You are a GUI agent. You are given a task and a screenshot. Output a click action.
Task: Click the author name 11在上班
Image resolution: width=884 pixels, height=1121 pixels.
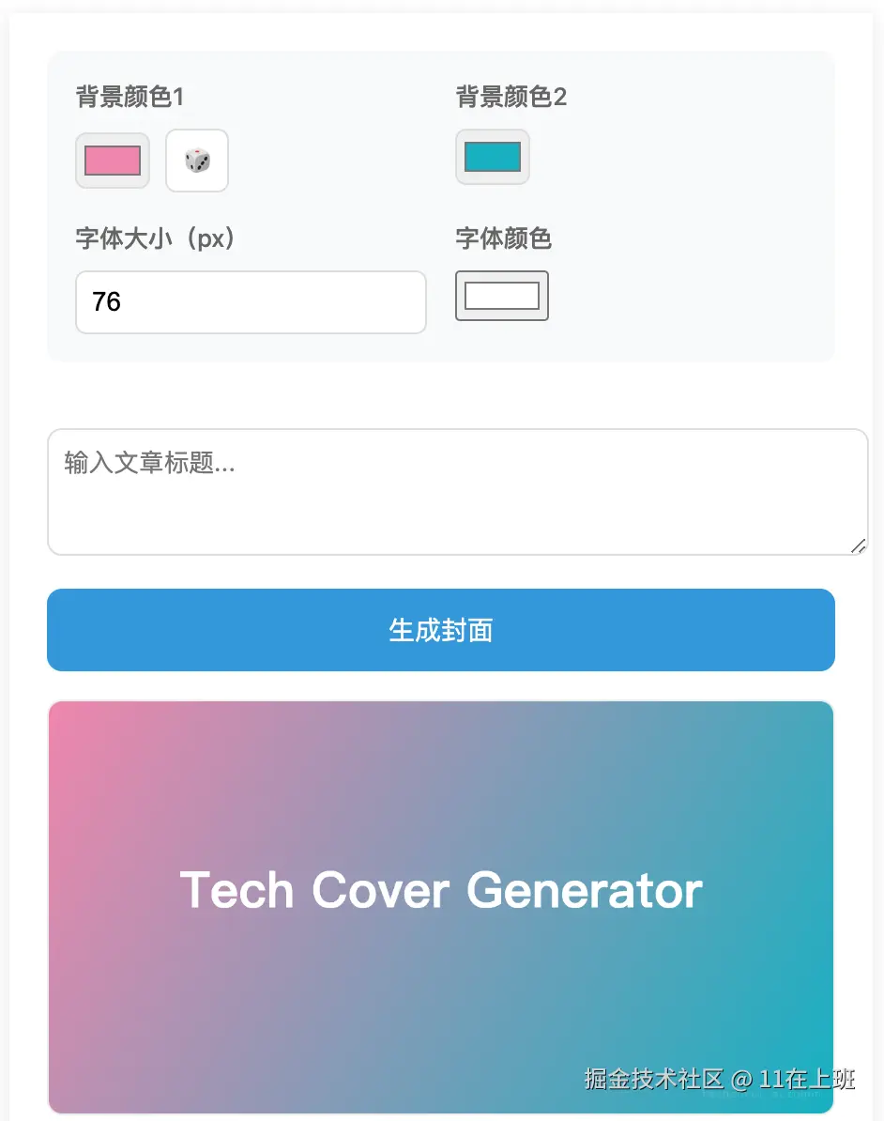[807, 1079]
